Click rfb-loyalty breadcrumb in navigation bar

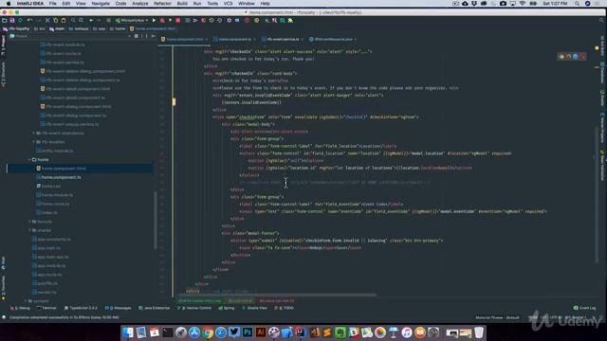16,28
